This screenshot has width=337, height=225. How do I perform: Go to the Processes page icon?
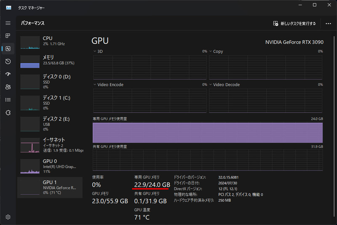(8, 36)
